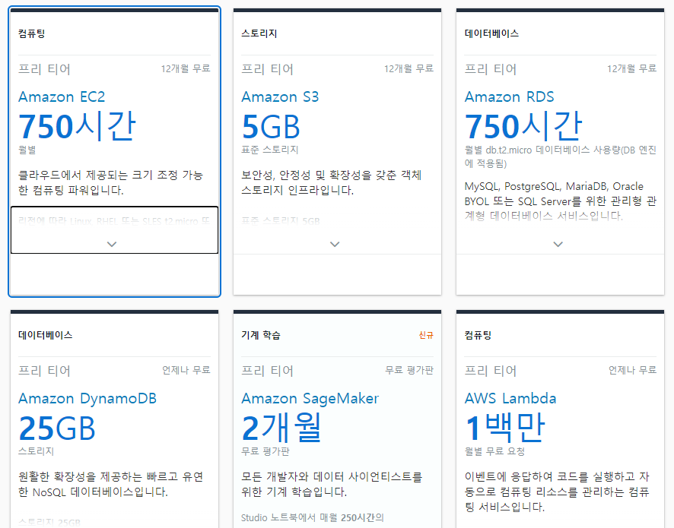The width and height of the screenshot is (674, 528).
Task: Open the Amazon DynamoDB link
Action: click(x=87, y=398)
